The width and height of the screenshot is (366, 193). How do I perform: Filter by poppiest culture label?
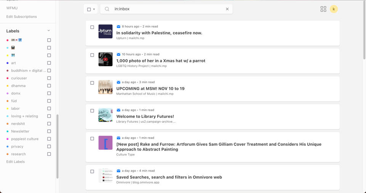pyautogui.click(x=25, y=139)
